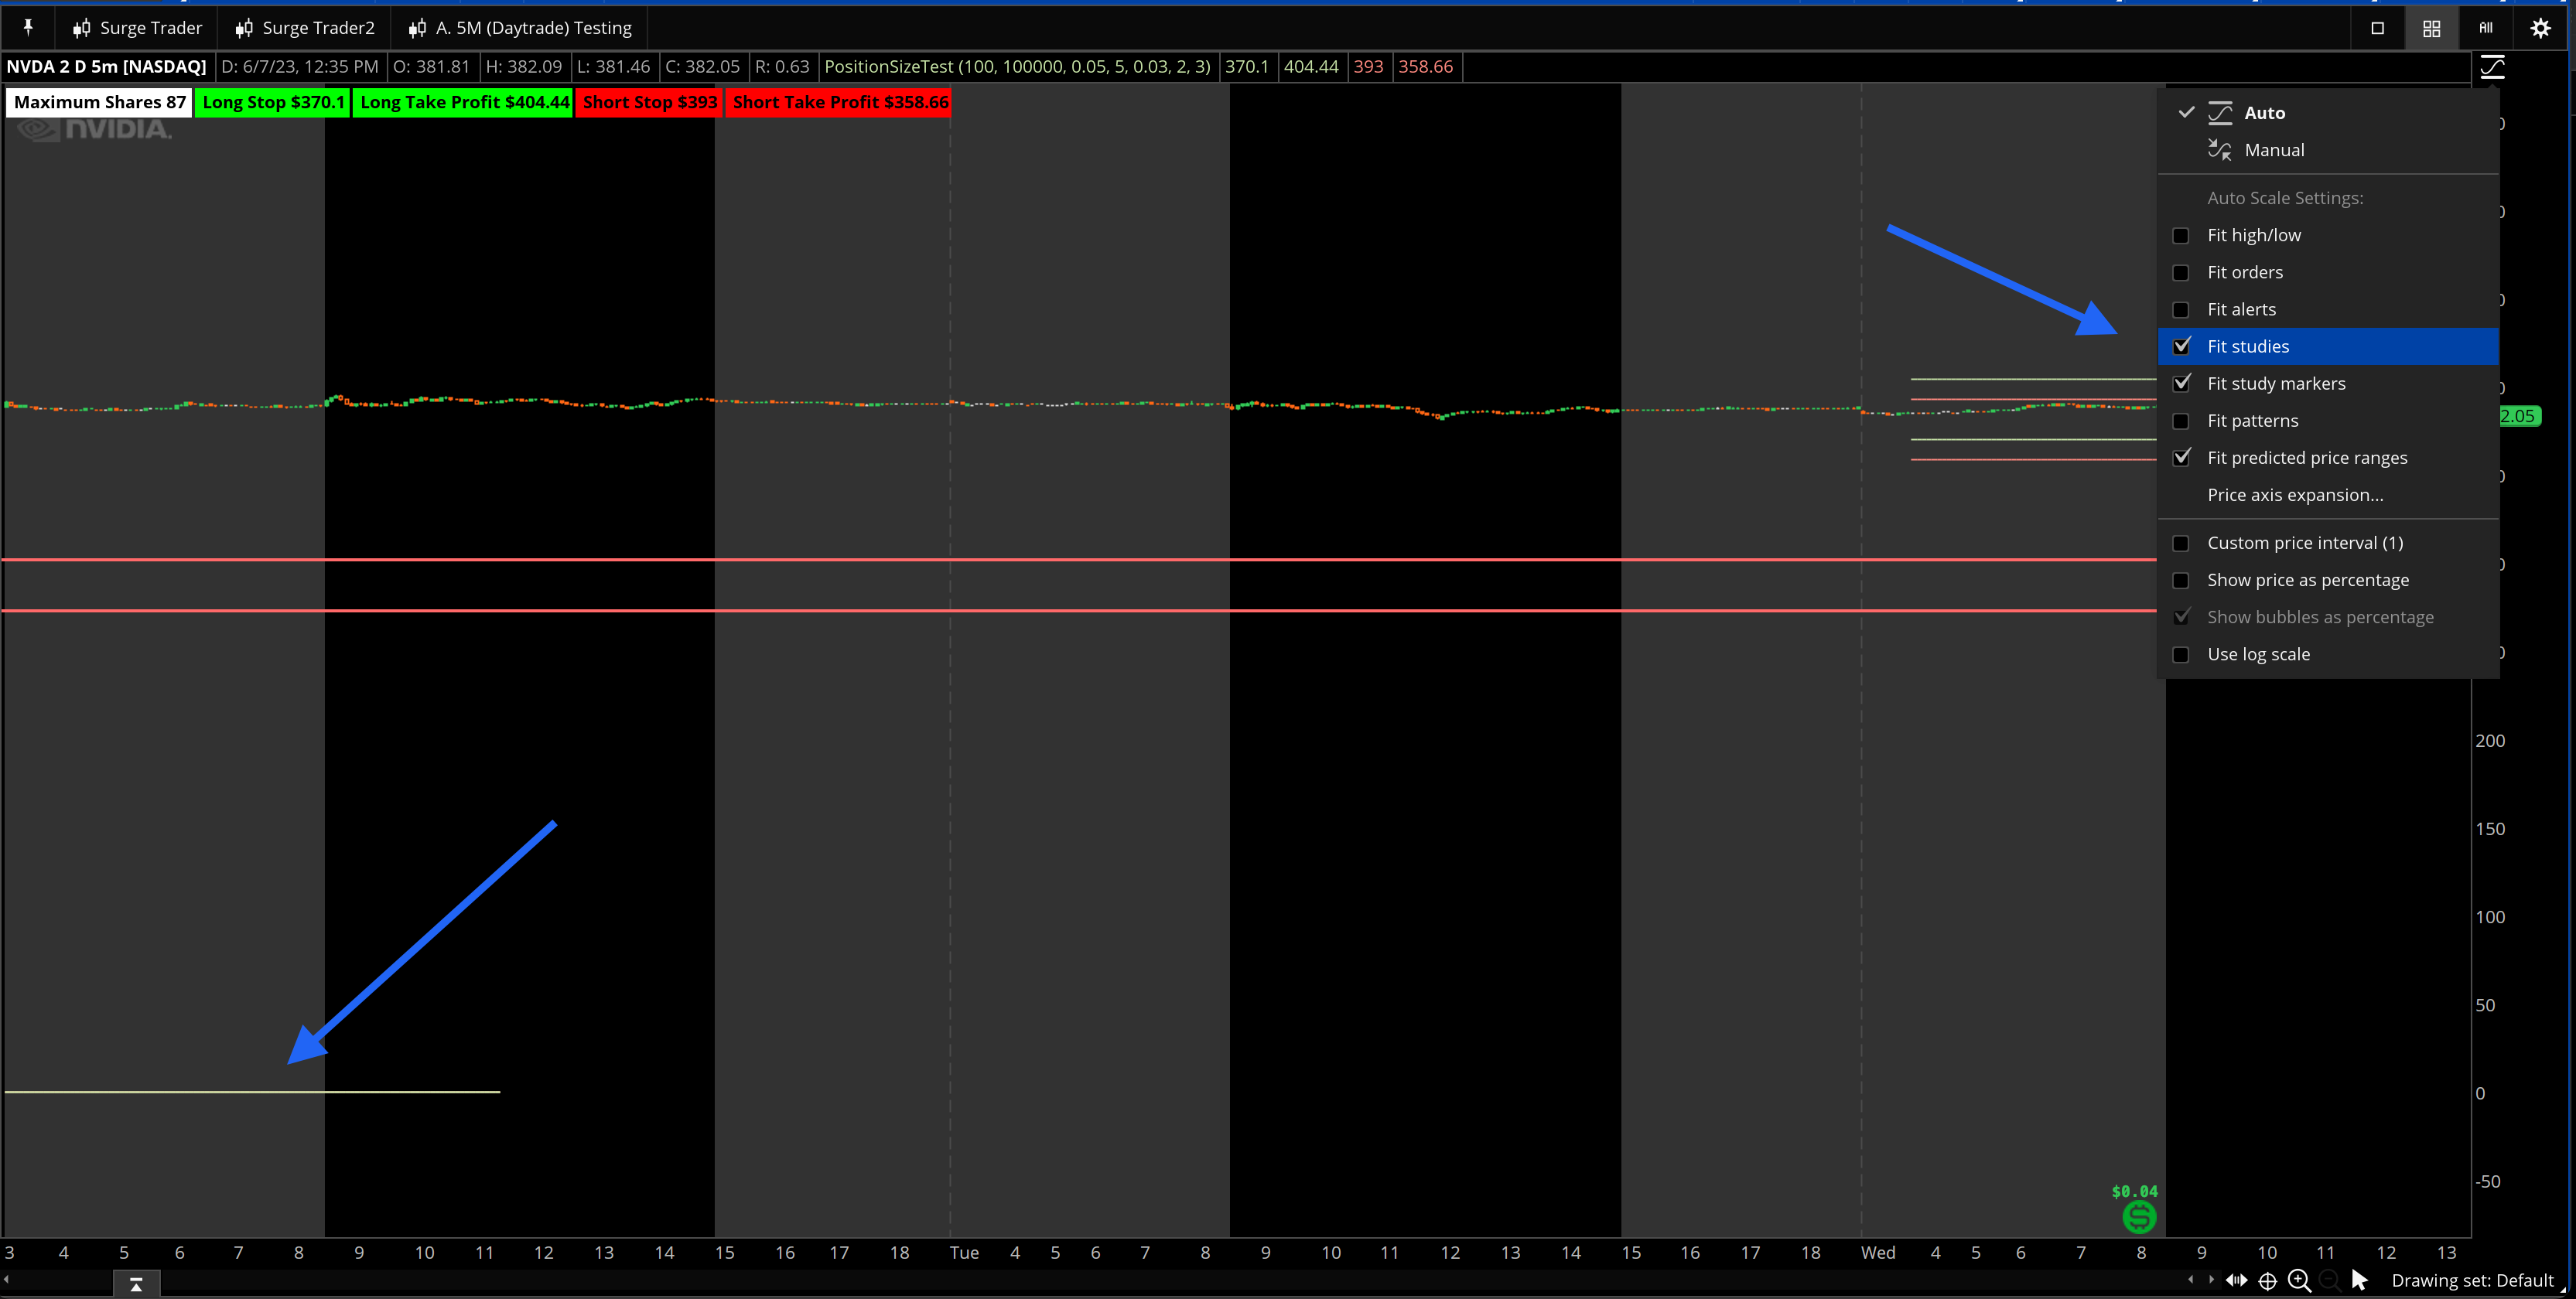Enable the Fit high/low checkbox
The width and height of the screenshot is (2576, 1299).
pyautogui.click(x=2181, y=236)
